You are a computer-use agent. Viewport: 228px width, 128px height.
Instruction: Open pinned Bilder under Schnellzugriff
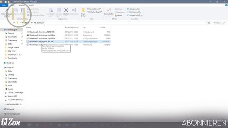(x=10, y=44)
